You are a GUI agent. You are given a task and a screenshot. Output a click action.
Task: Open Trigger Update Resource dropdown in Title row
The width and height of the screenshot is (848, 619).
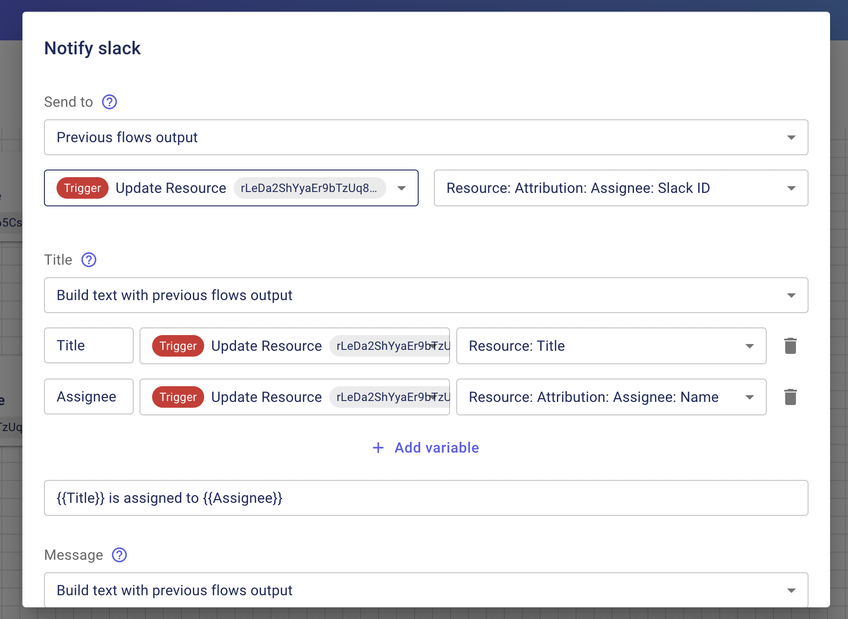[x=295, y=346]
